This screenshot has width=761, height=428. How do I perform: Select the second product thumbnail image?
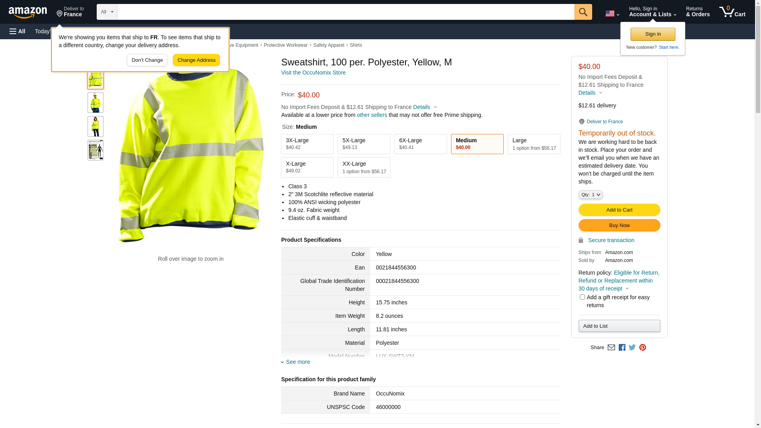96,103
